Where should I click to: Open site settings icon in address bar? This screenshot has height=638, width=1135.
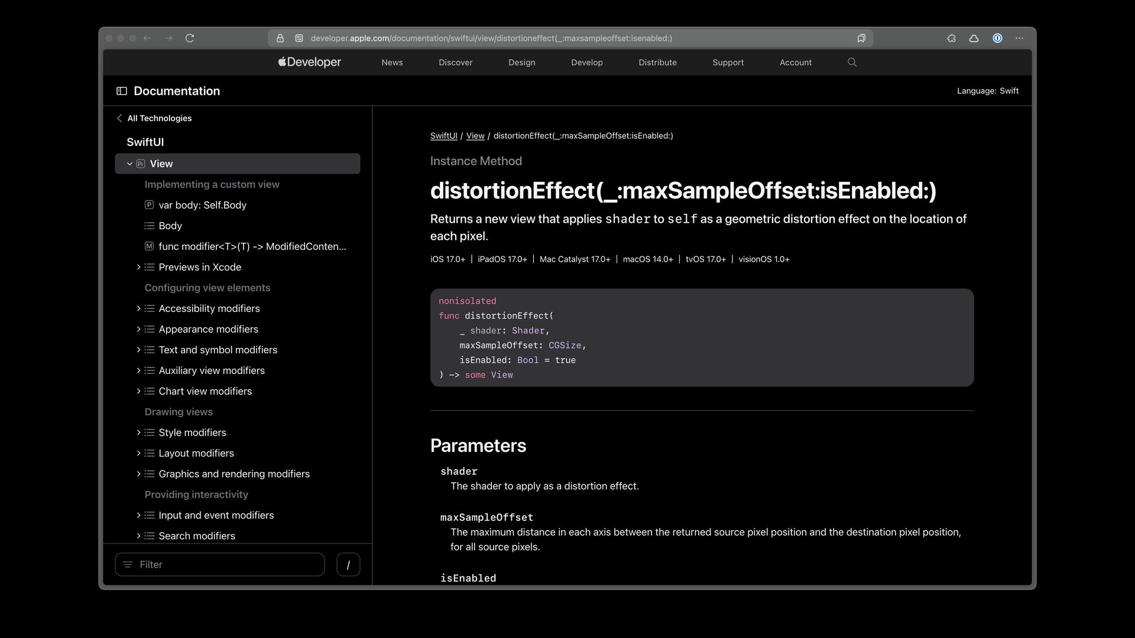[299, 38]
